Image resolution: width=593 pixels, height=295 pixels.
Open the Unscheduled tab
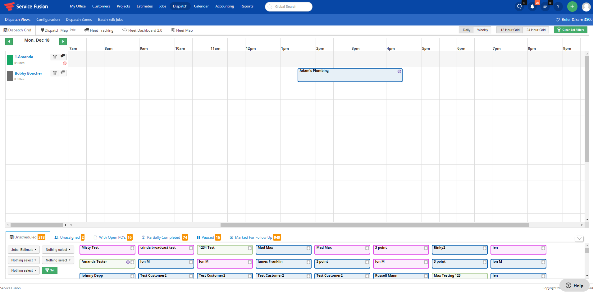pos(28,237)
